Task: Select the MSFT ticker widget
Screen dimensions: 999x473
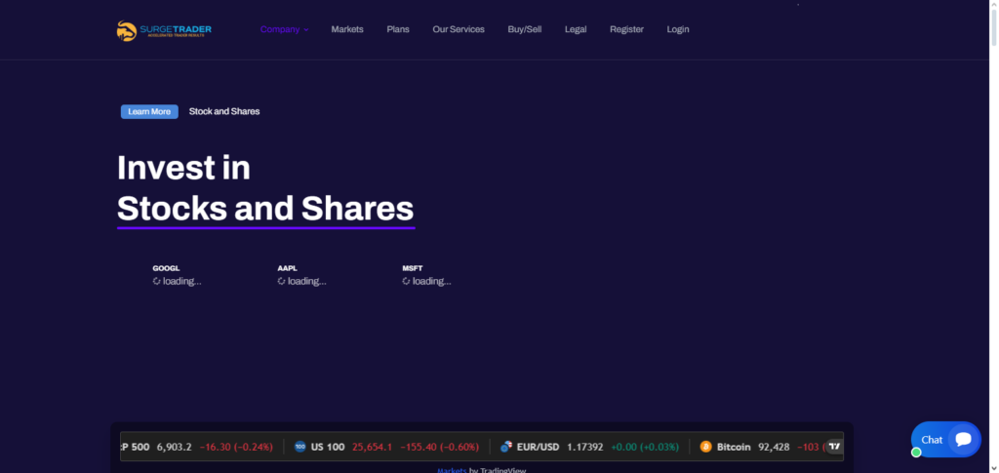Action: pyautogui.click(x=426, y=275)
